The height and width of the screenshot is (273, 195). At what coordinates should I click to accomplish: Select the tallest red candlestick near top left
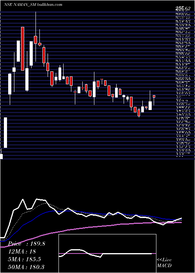point(23,49)
